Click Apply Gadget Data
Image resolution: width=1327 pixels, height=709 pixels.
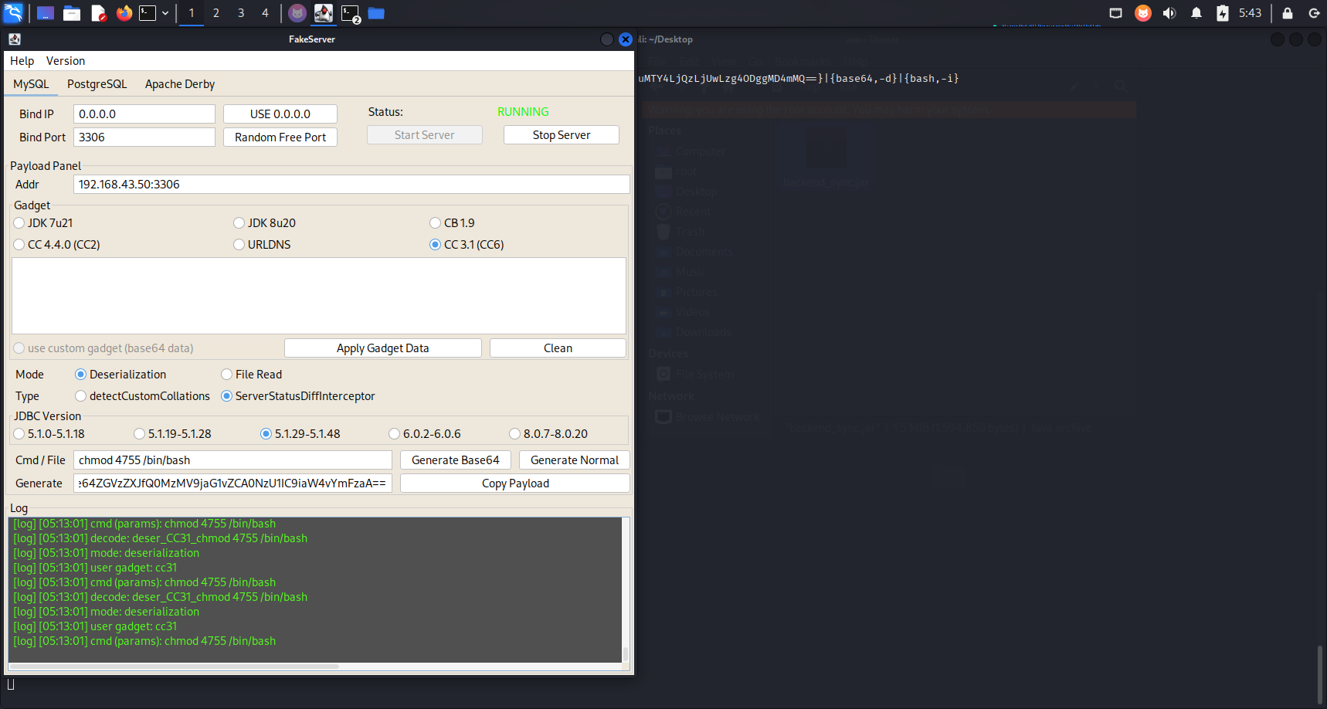click(x=383, y=348)
